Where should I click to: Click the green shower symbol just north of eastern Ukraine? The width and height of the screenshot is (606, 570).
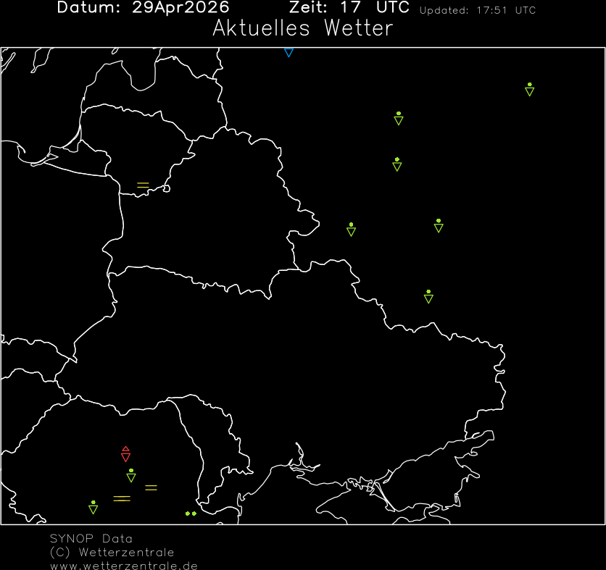pos(428,296)
